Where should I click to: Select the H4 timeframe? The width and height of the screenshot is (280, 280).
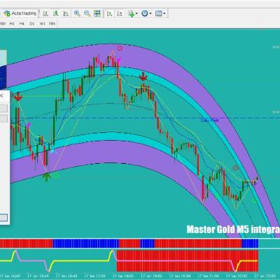click(22, 24)
